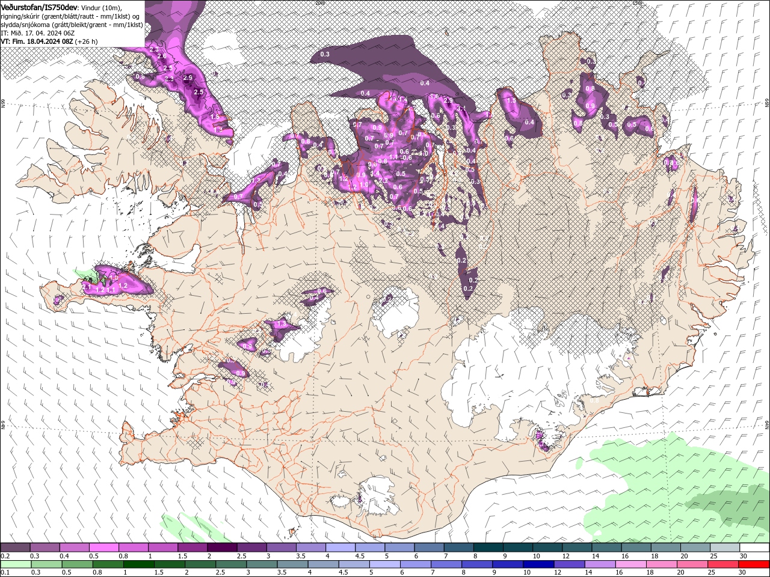Select bright red rain swatch after 30
Screen dimensions: 770x577
coord(754,564)
